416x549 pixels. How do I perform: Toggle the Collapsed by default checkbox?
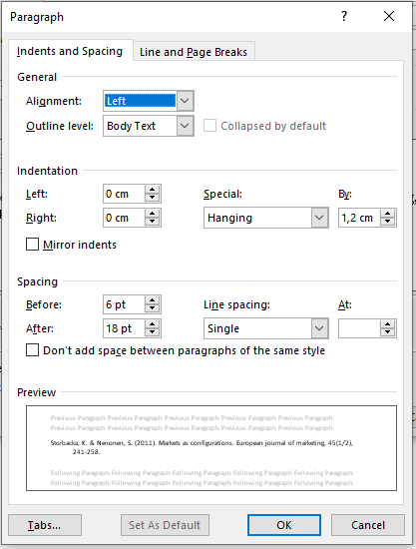click(209, 126)
